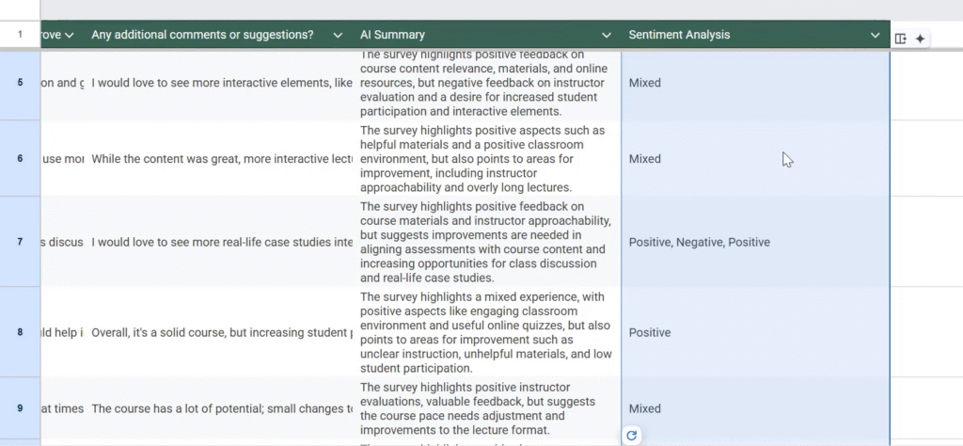This screenshot has height=446, width=963.
Task: Click the 'Mixed' sentiment cell in row 6
Action: (755, 158)
